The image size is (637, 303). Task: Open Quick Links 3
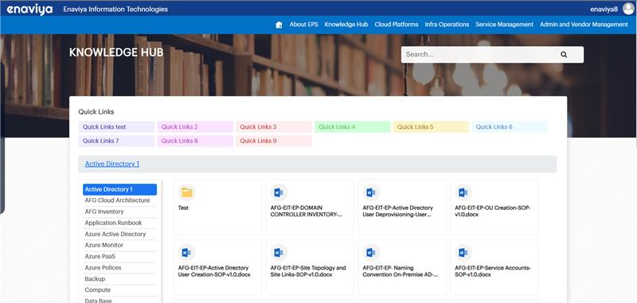coord(274,127)
